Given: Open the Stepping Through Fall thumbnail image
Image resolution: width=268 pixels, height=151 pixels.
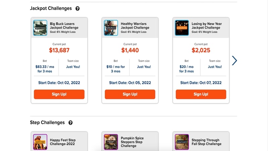Looking at the screenshot, I should (x=182, y=142).
